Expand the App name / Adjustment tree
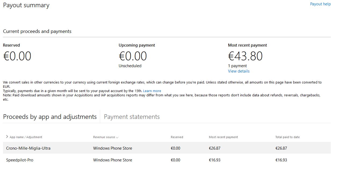 click(7, 137)
